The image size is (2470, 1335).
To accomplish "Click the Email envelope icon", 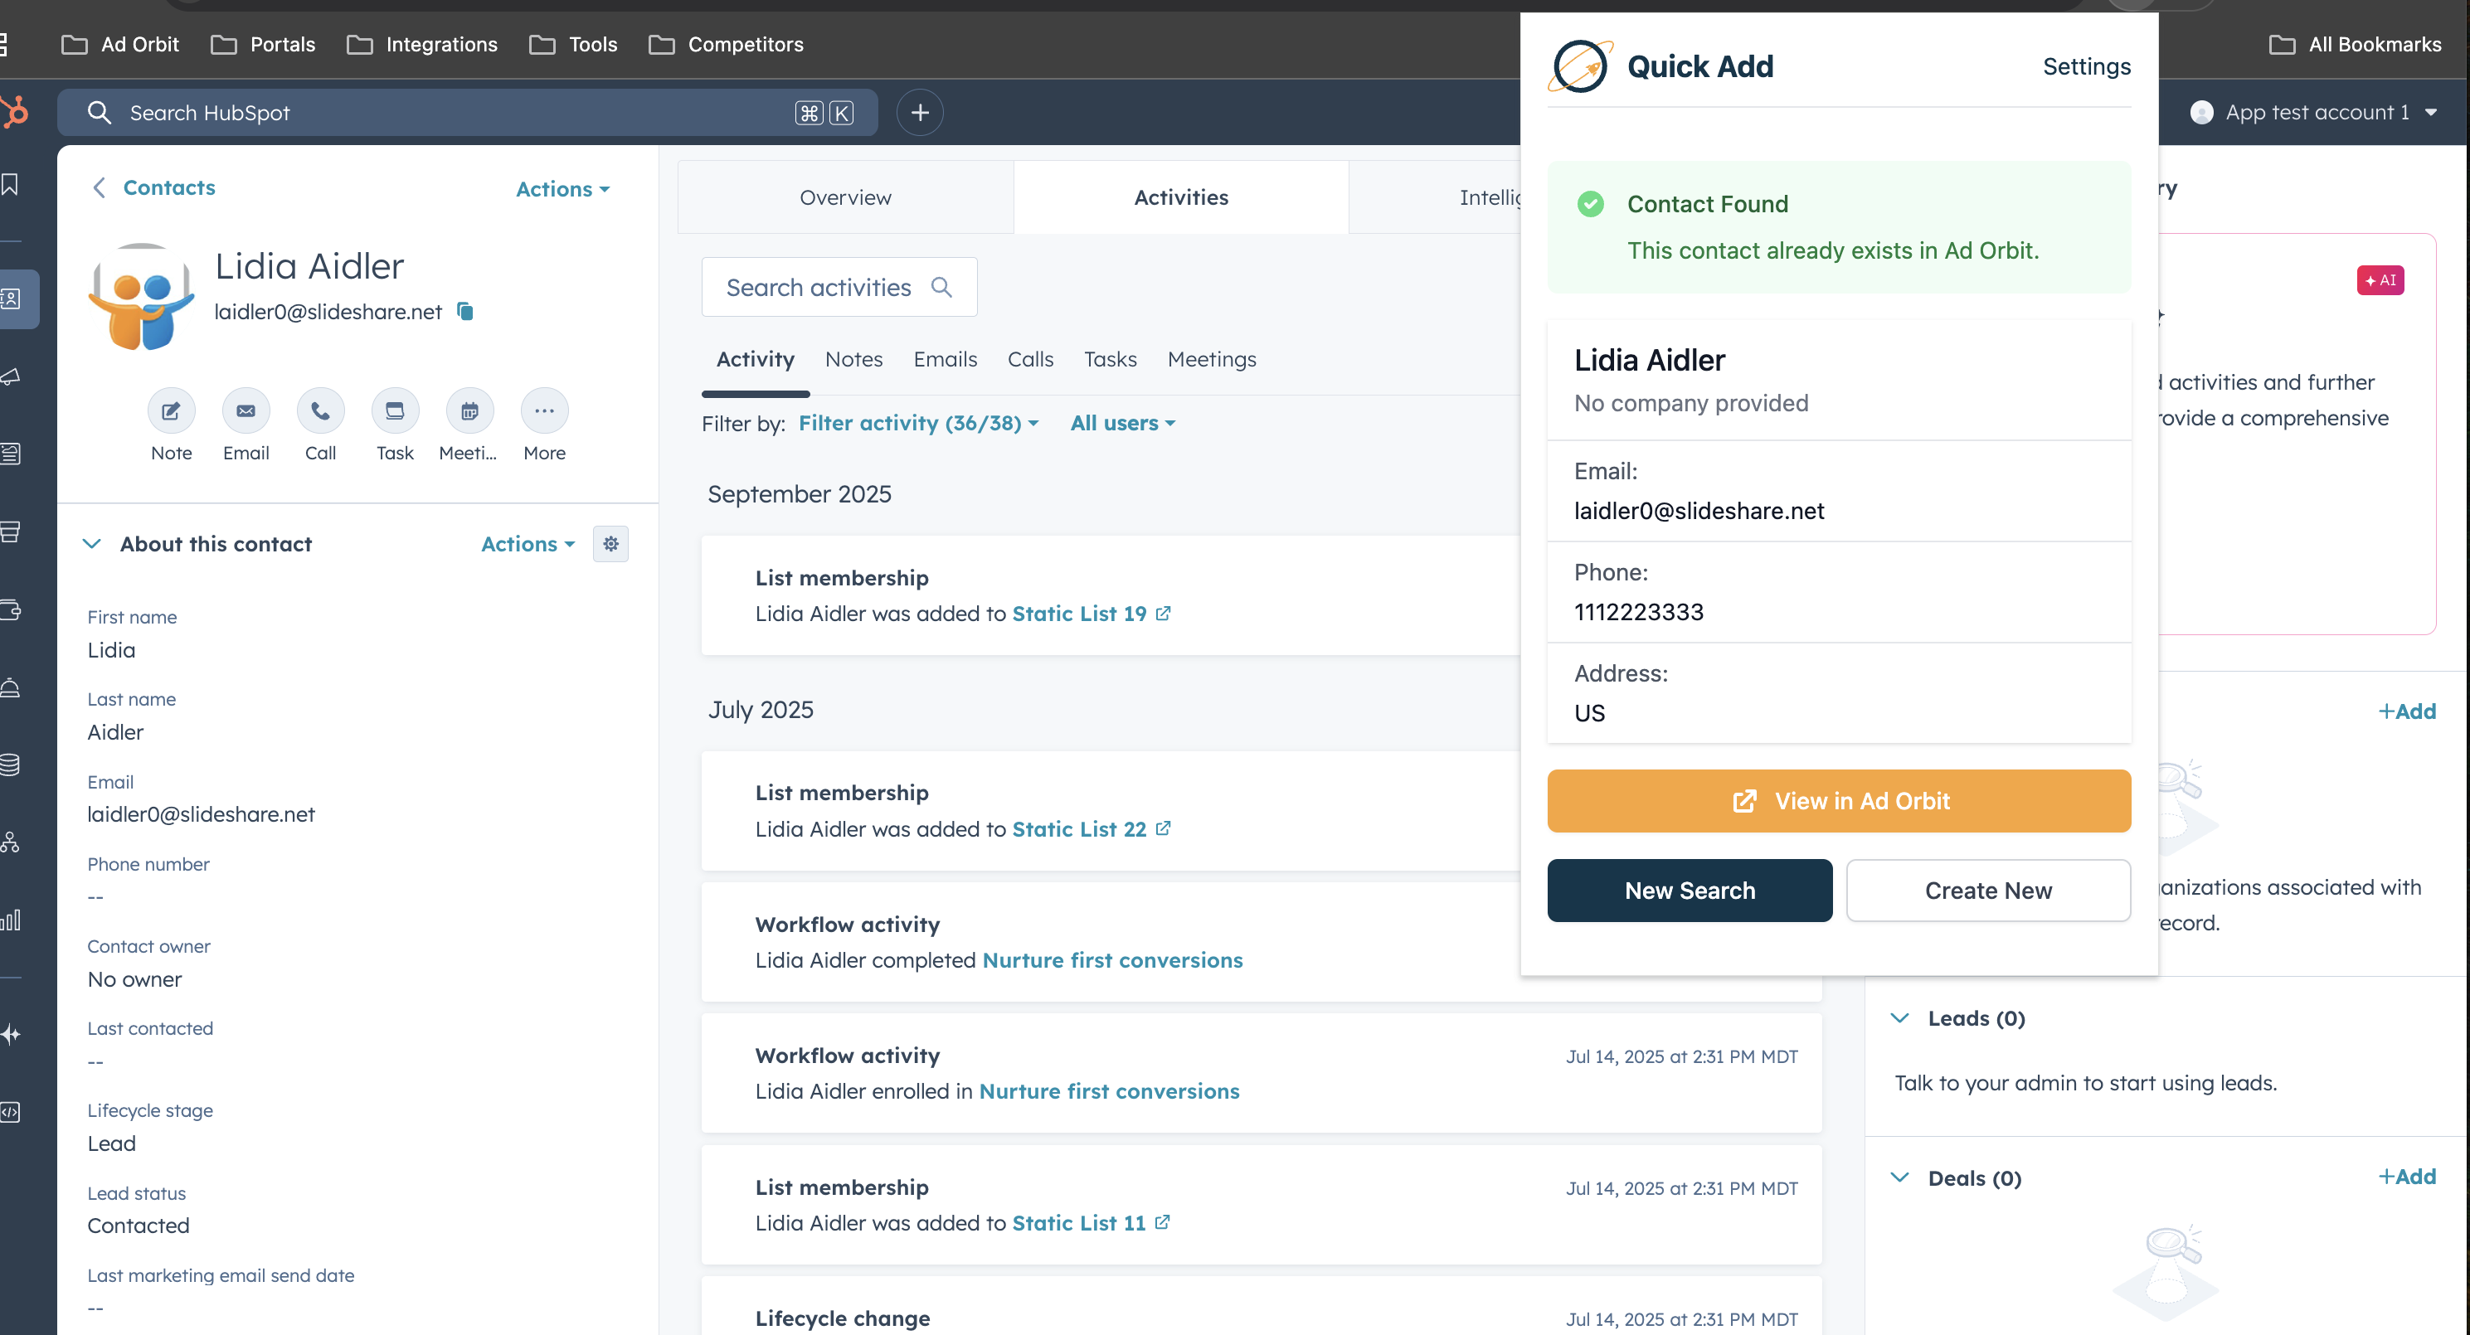I will [246, 411].
